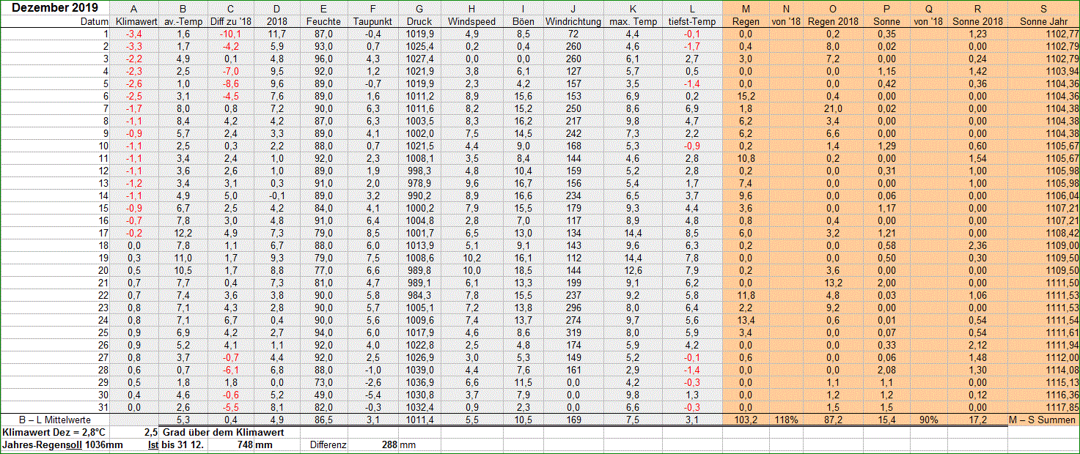
Task: Click the 288 Differenz value
Action: [x=388, y=445]
